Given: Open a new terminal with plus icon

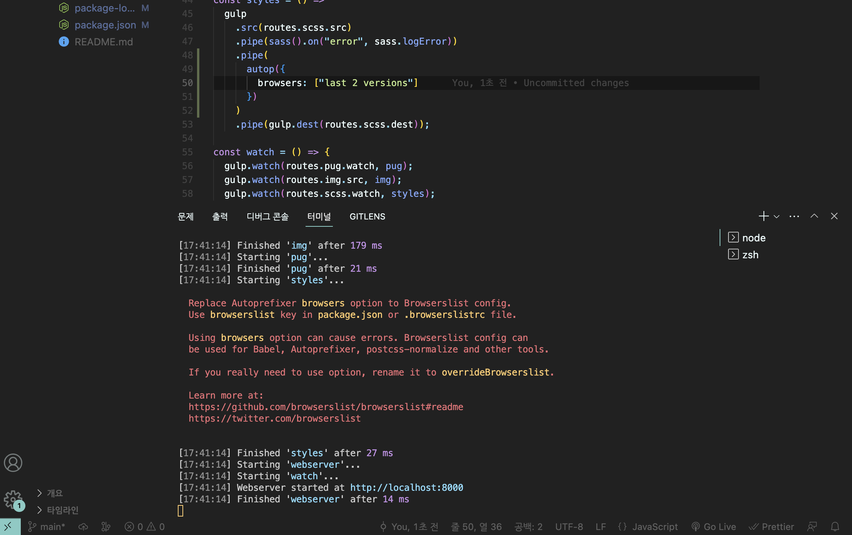Looking at the screenshot, I should pos(763,216).
